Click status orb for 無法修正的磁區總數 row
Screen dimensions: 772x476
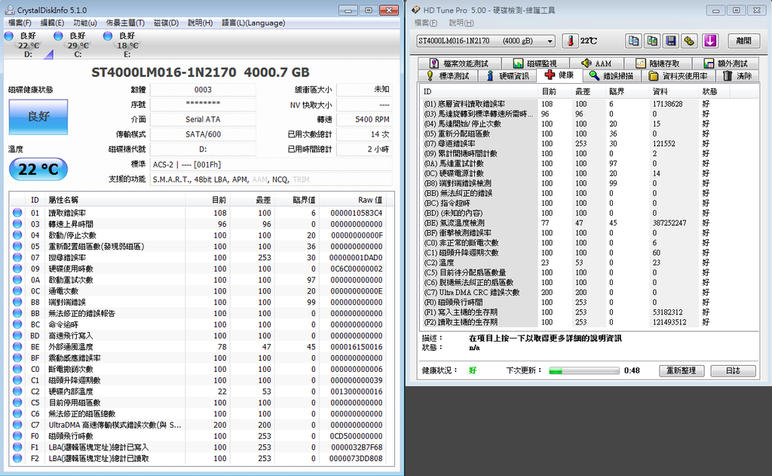coord(17,414)
